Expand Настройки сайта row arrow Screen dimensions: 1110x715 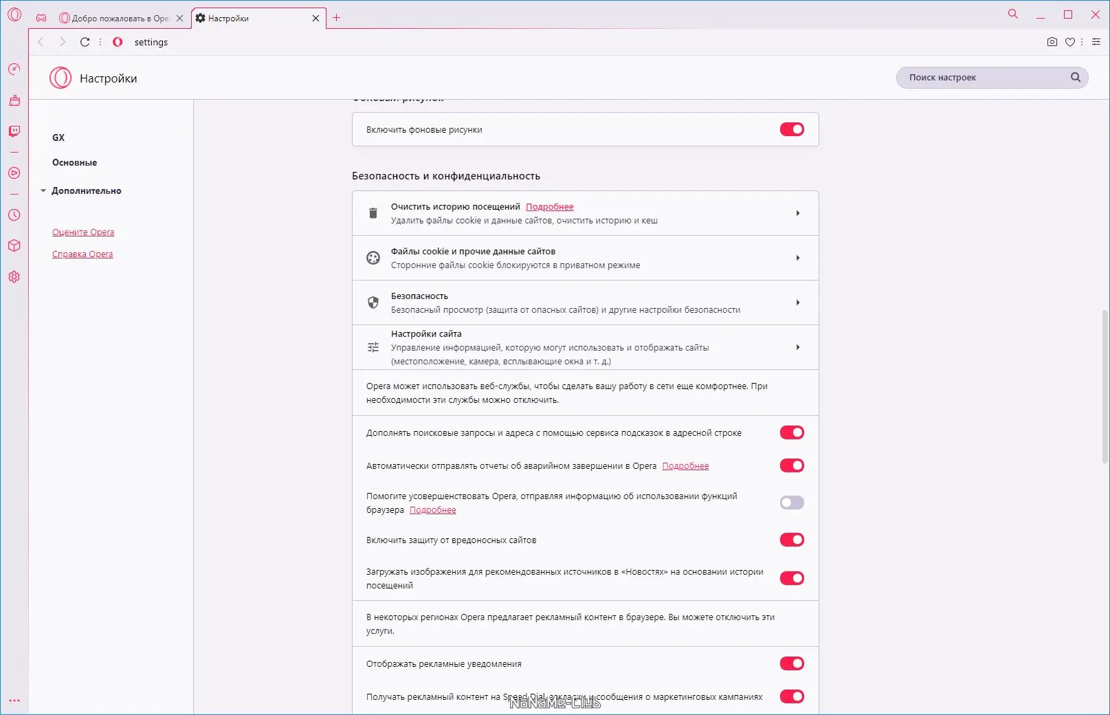pyautogui.click(x=798, y=347)
